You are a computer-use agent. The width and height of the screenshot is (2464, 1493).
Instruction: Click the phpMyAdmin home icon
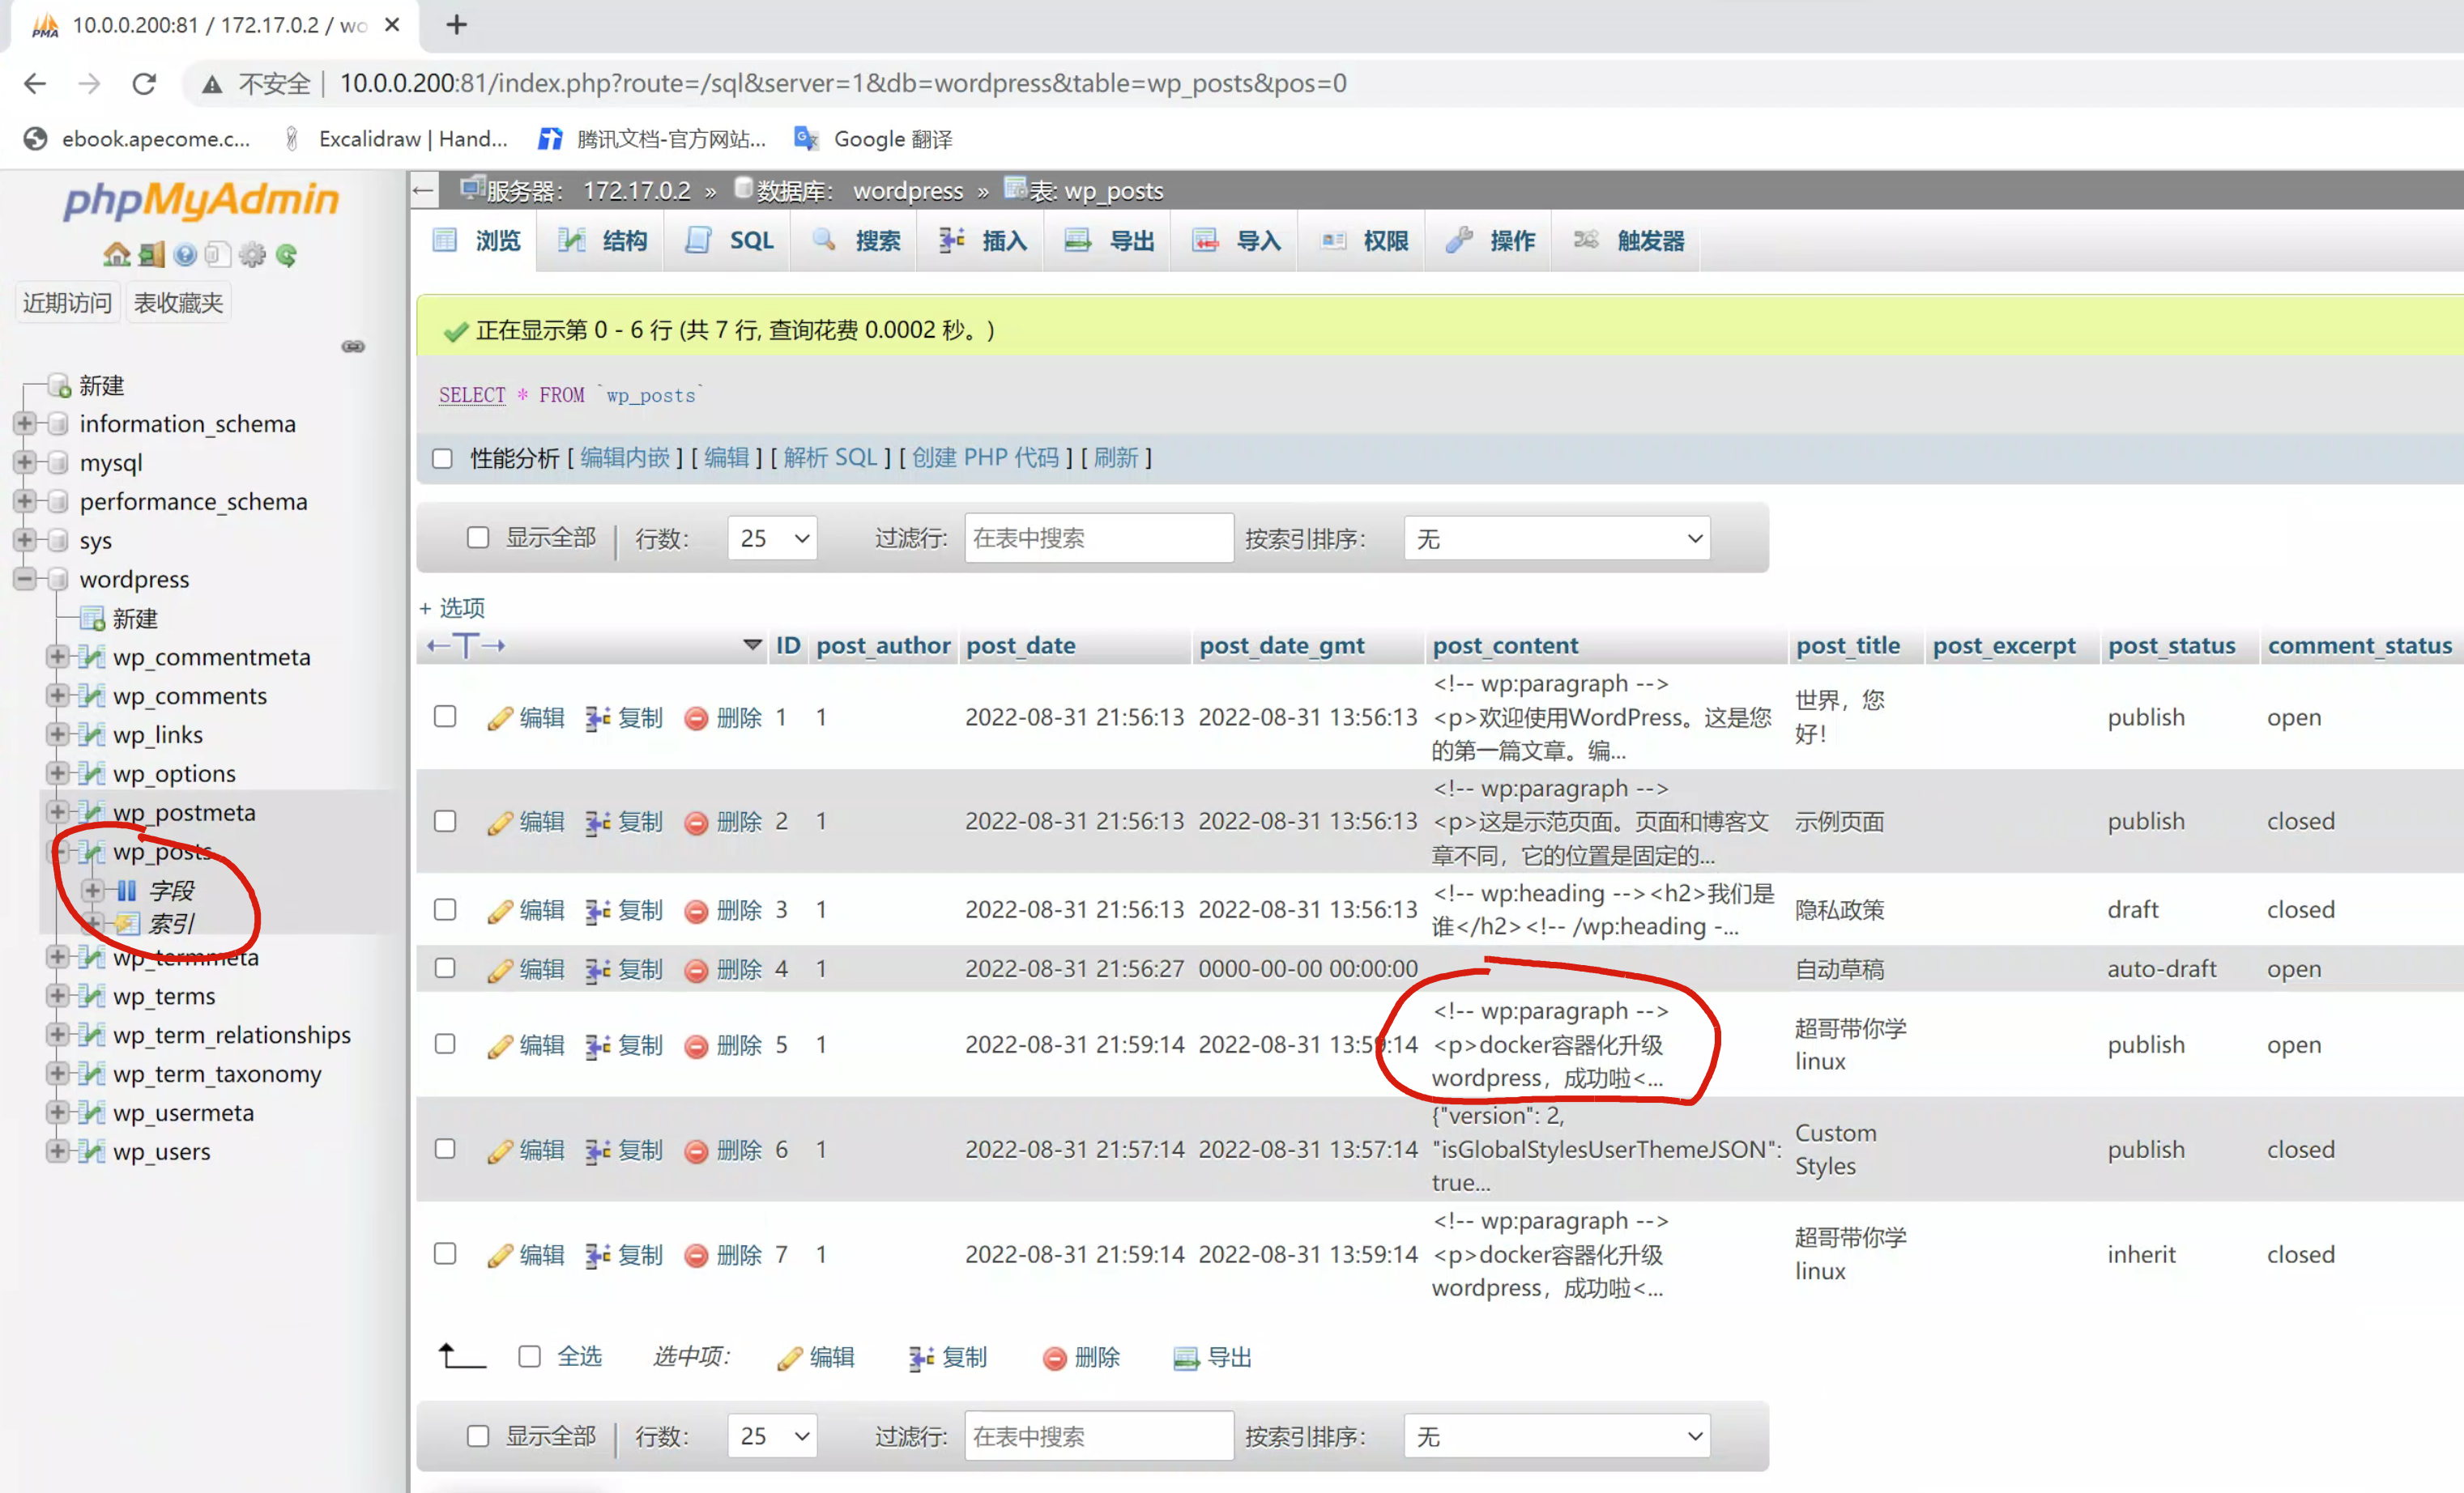[x=116, y=255]
